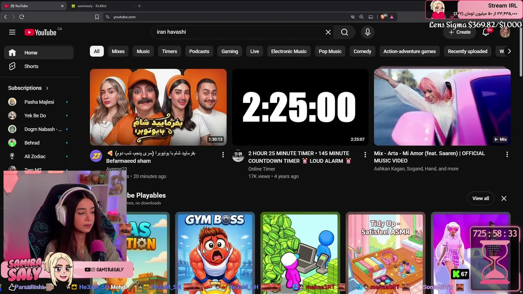Open zoom magnifier in the address bar

[361, 17]
